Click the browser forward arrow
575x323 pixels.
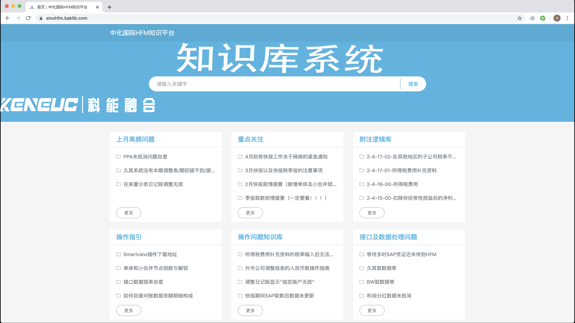[x=18, y=18]
